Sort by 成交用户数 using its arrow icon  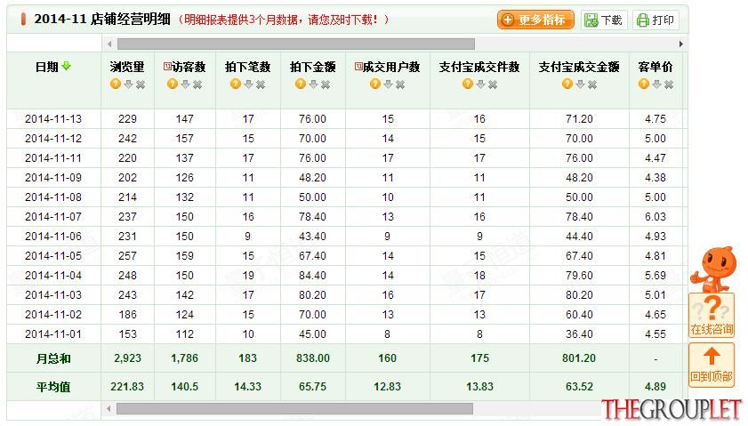coord(389,84)
